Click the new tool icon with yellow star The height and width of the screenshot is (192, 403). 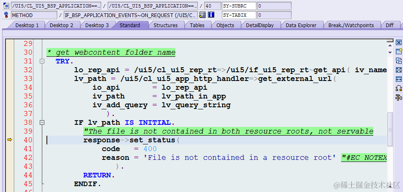[x=399, y=51]
